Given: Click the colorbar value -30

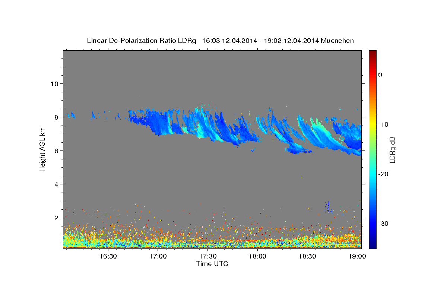Looking at the screenshot, I should point(383,223).
